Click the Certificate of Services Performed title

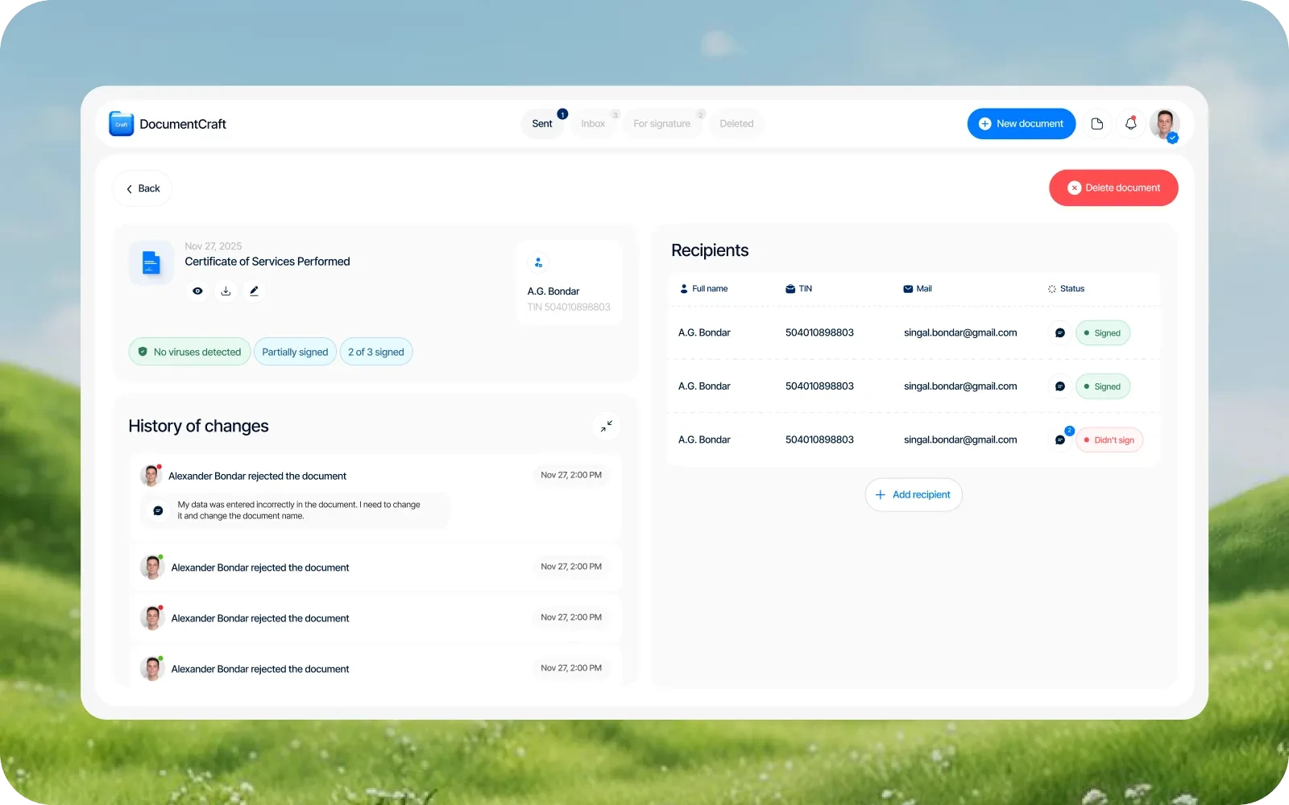[267, 262]
